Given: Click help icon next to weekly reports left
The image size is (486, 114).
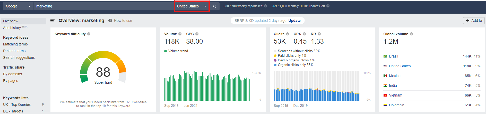Looking at the screenshot, I should tap(265, 6).
